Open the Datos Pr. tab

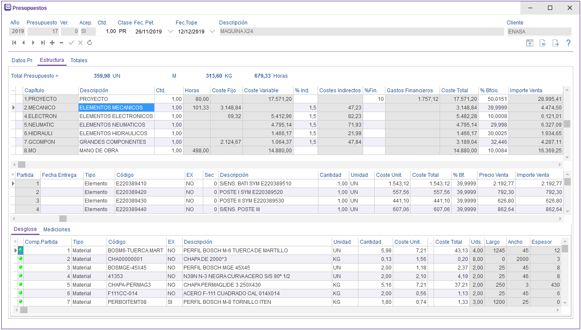[x=22, y=61]
